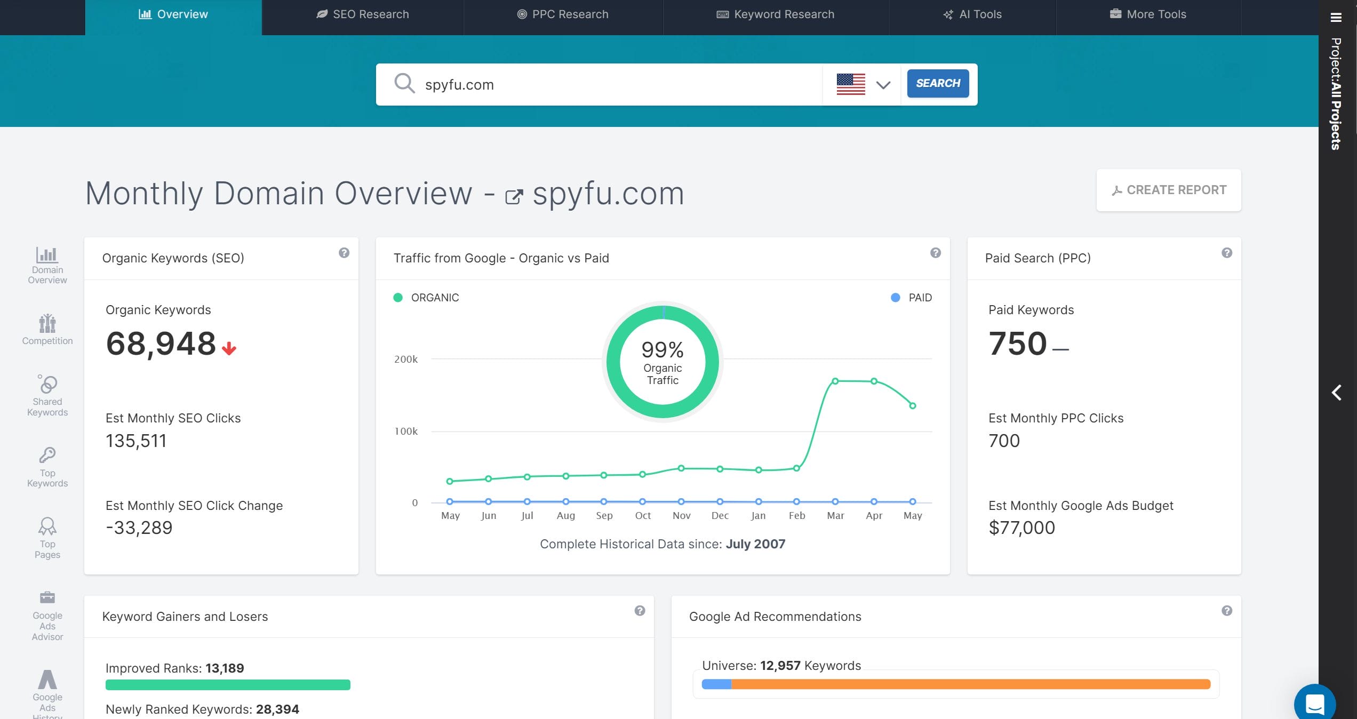Image resolution: width=1357 pixels, height=719 pixels.
Task: Click the SEARCH button
Action: (x=938, y=83)
